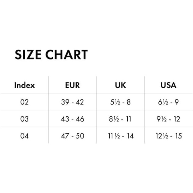Click the number 15 in the USA column

pos(178,136)
